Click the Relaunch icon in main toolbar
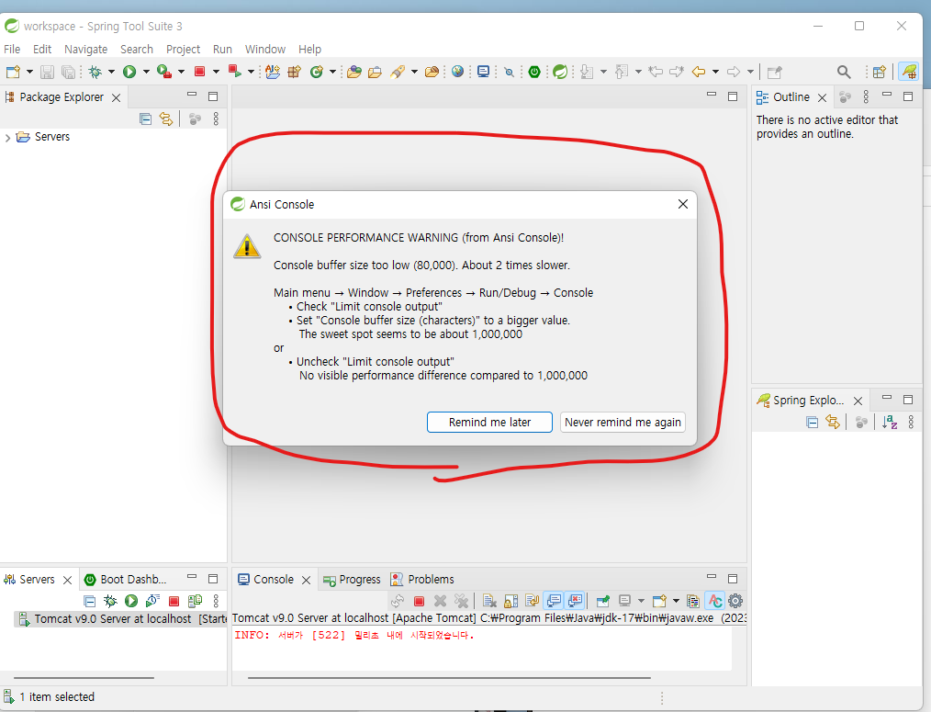The height and width of the screenshot is (712, 931). 234,72
